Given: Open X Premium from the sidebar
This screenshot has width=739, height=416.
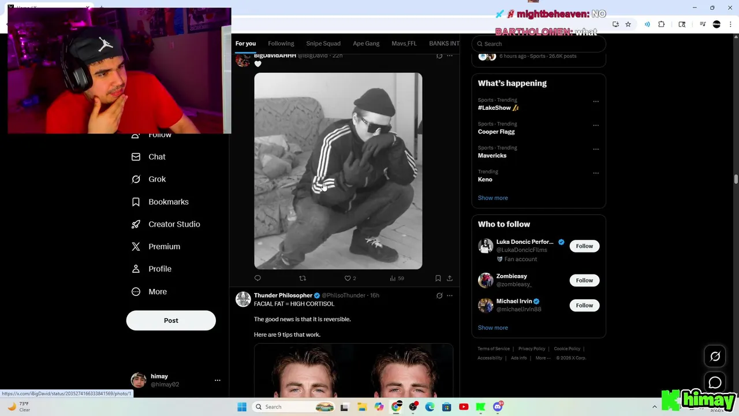Looking at the screenshot, I should [x=156, y=246].
